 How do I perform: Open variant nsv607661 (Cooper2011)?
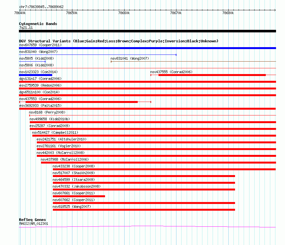[x=74, y=193]
